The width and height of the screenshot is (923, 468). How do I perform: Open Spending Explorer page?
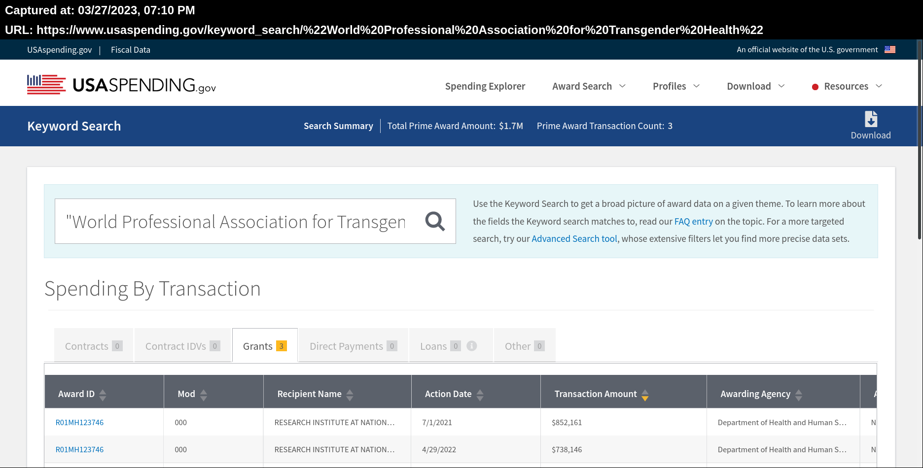click(x=485, y=86)
